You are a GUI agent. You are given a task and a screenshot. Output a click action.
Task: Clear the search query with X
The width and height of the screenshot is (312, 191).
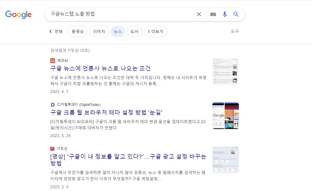coord(199,14)
